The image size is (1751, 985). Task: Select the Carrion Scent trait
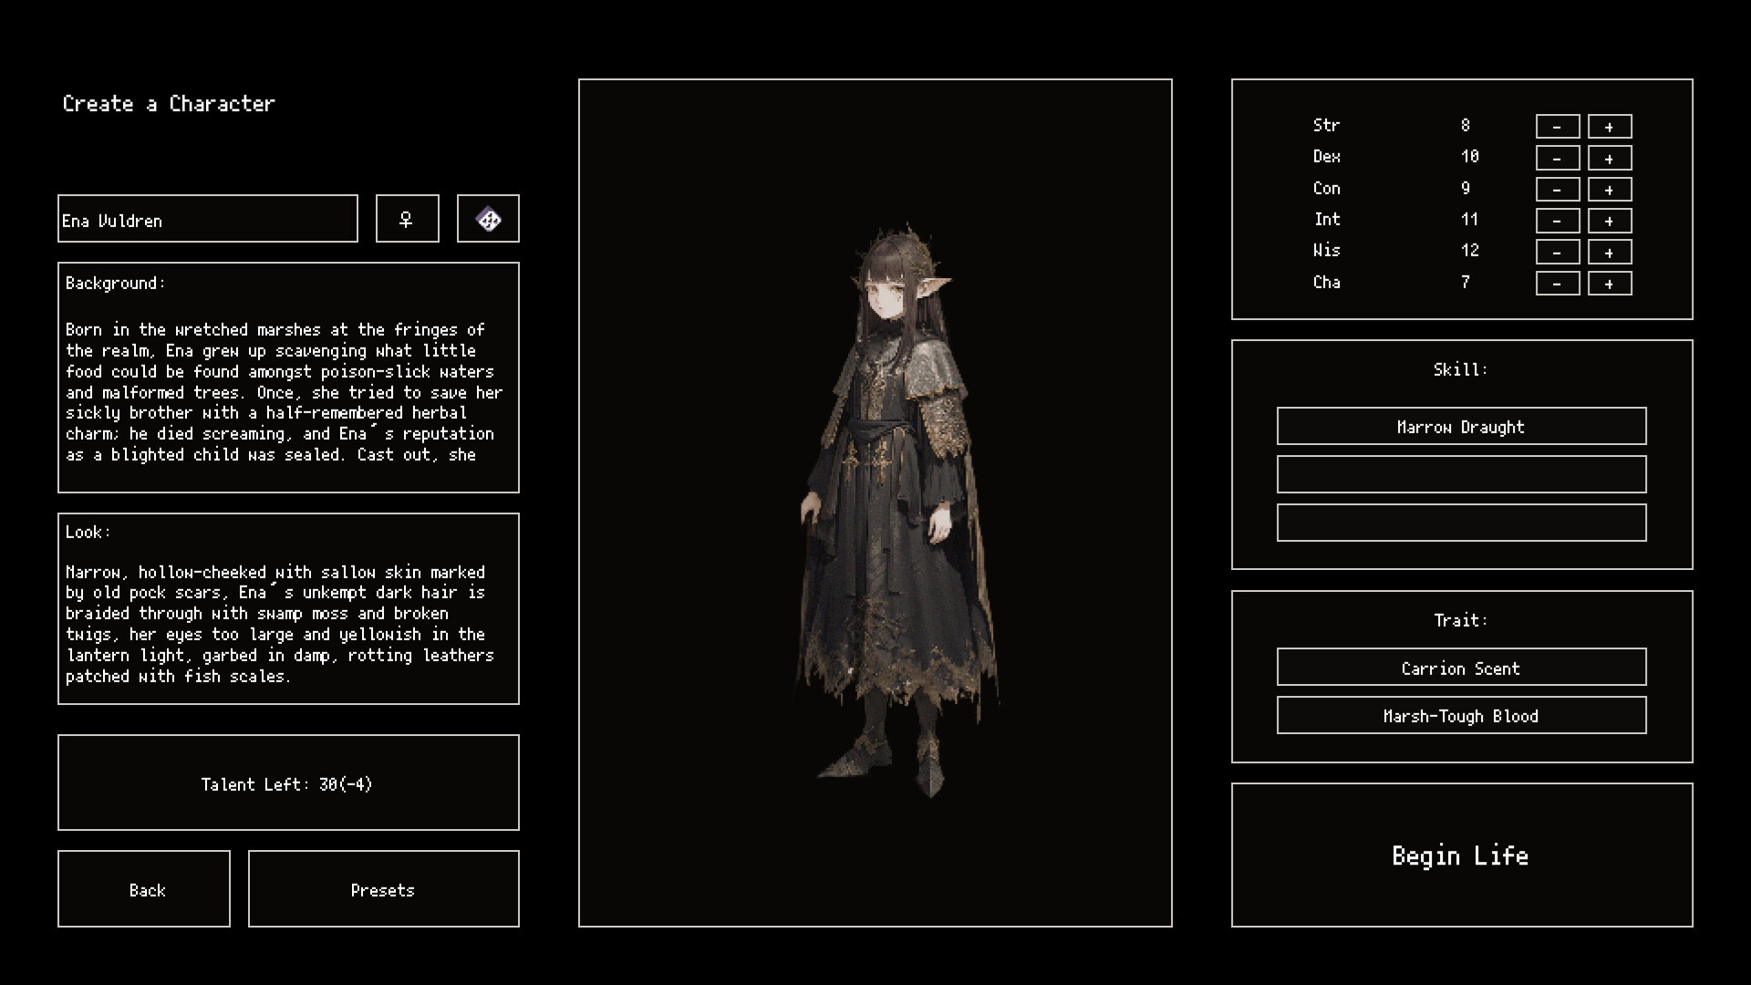(x=1461, y=667)
